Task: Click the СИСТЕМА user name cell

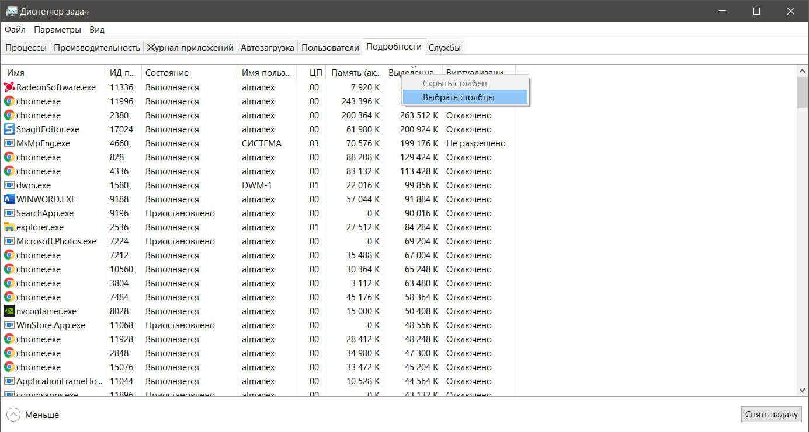Action: 262,143
